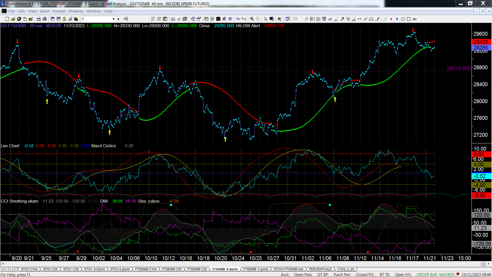
Task: Select the pencil Freehand drawing tool
Action: tap(377, 19)
